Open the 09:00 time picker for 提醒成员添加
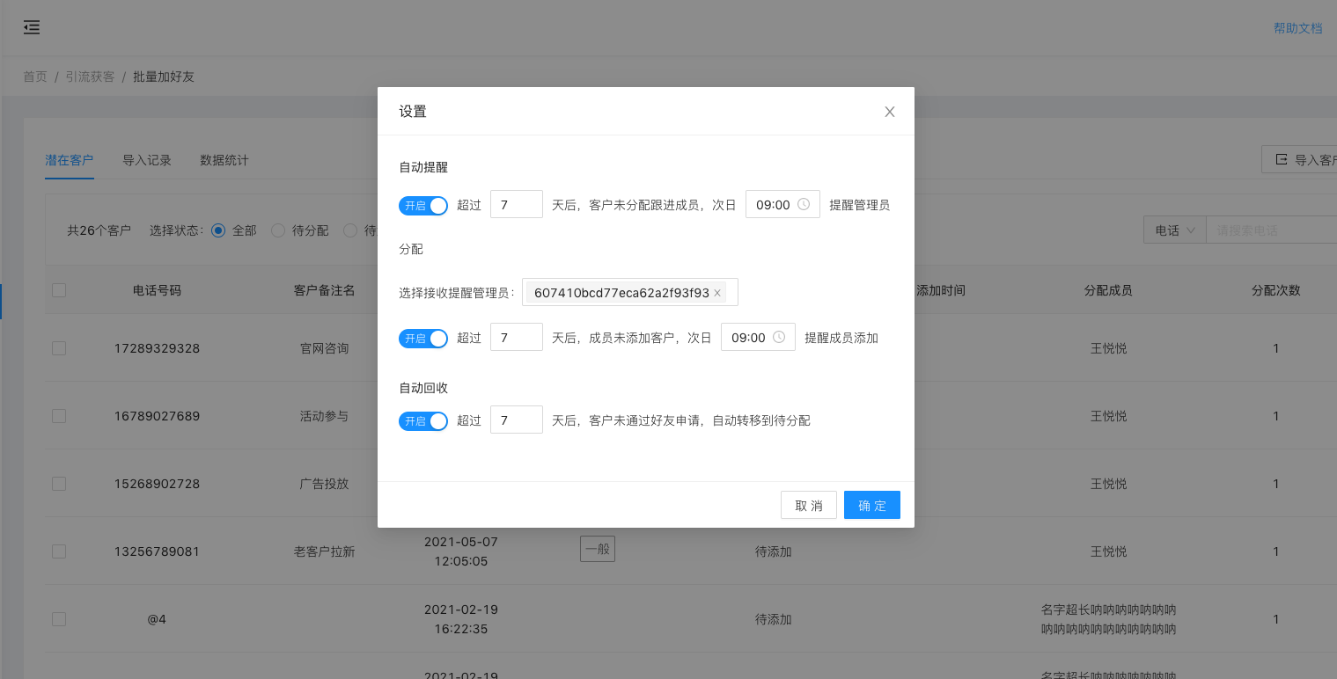The height and width of the screenshot is (679, 1337). coord(758,337)
